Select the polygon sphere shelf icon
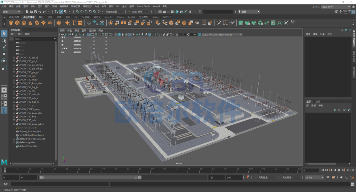Viewport: 356px width, 192px height. click(11, 23)
